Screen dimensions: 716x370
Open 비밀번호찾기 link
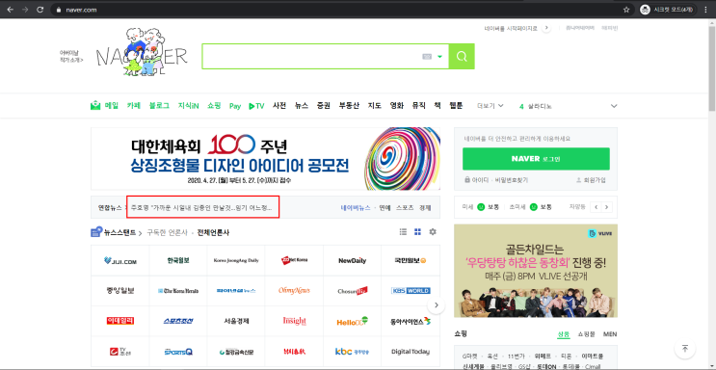click(x=512, y=180)
